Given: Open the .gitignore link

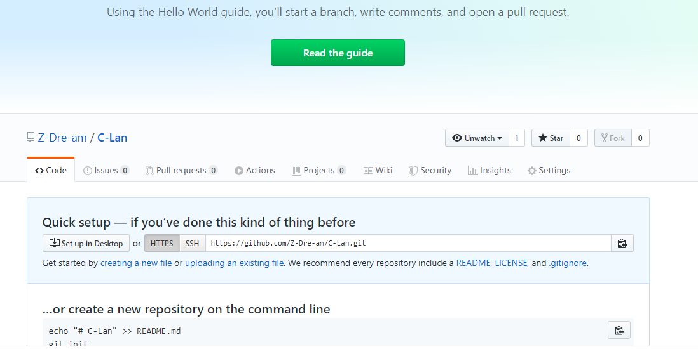Looking at the screenshot, I should coord(568,263).
